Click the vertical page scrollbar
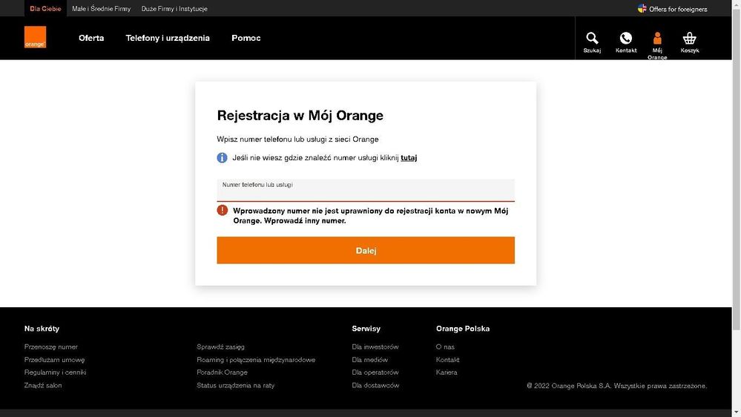 click(x=736, y=208)
